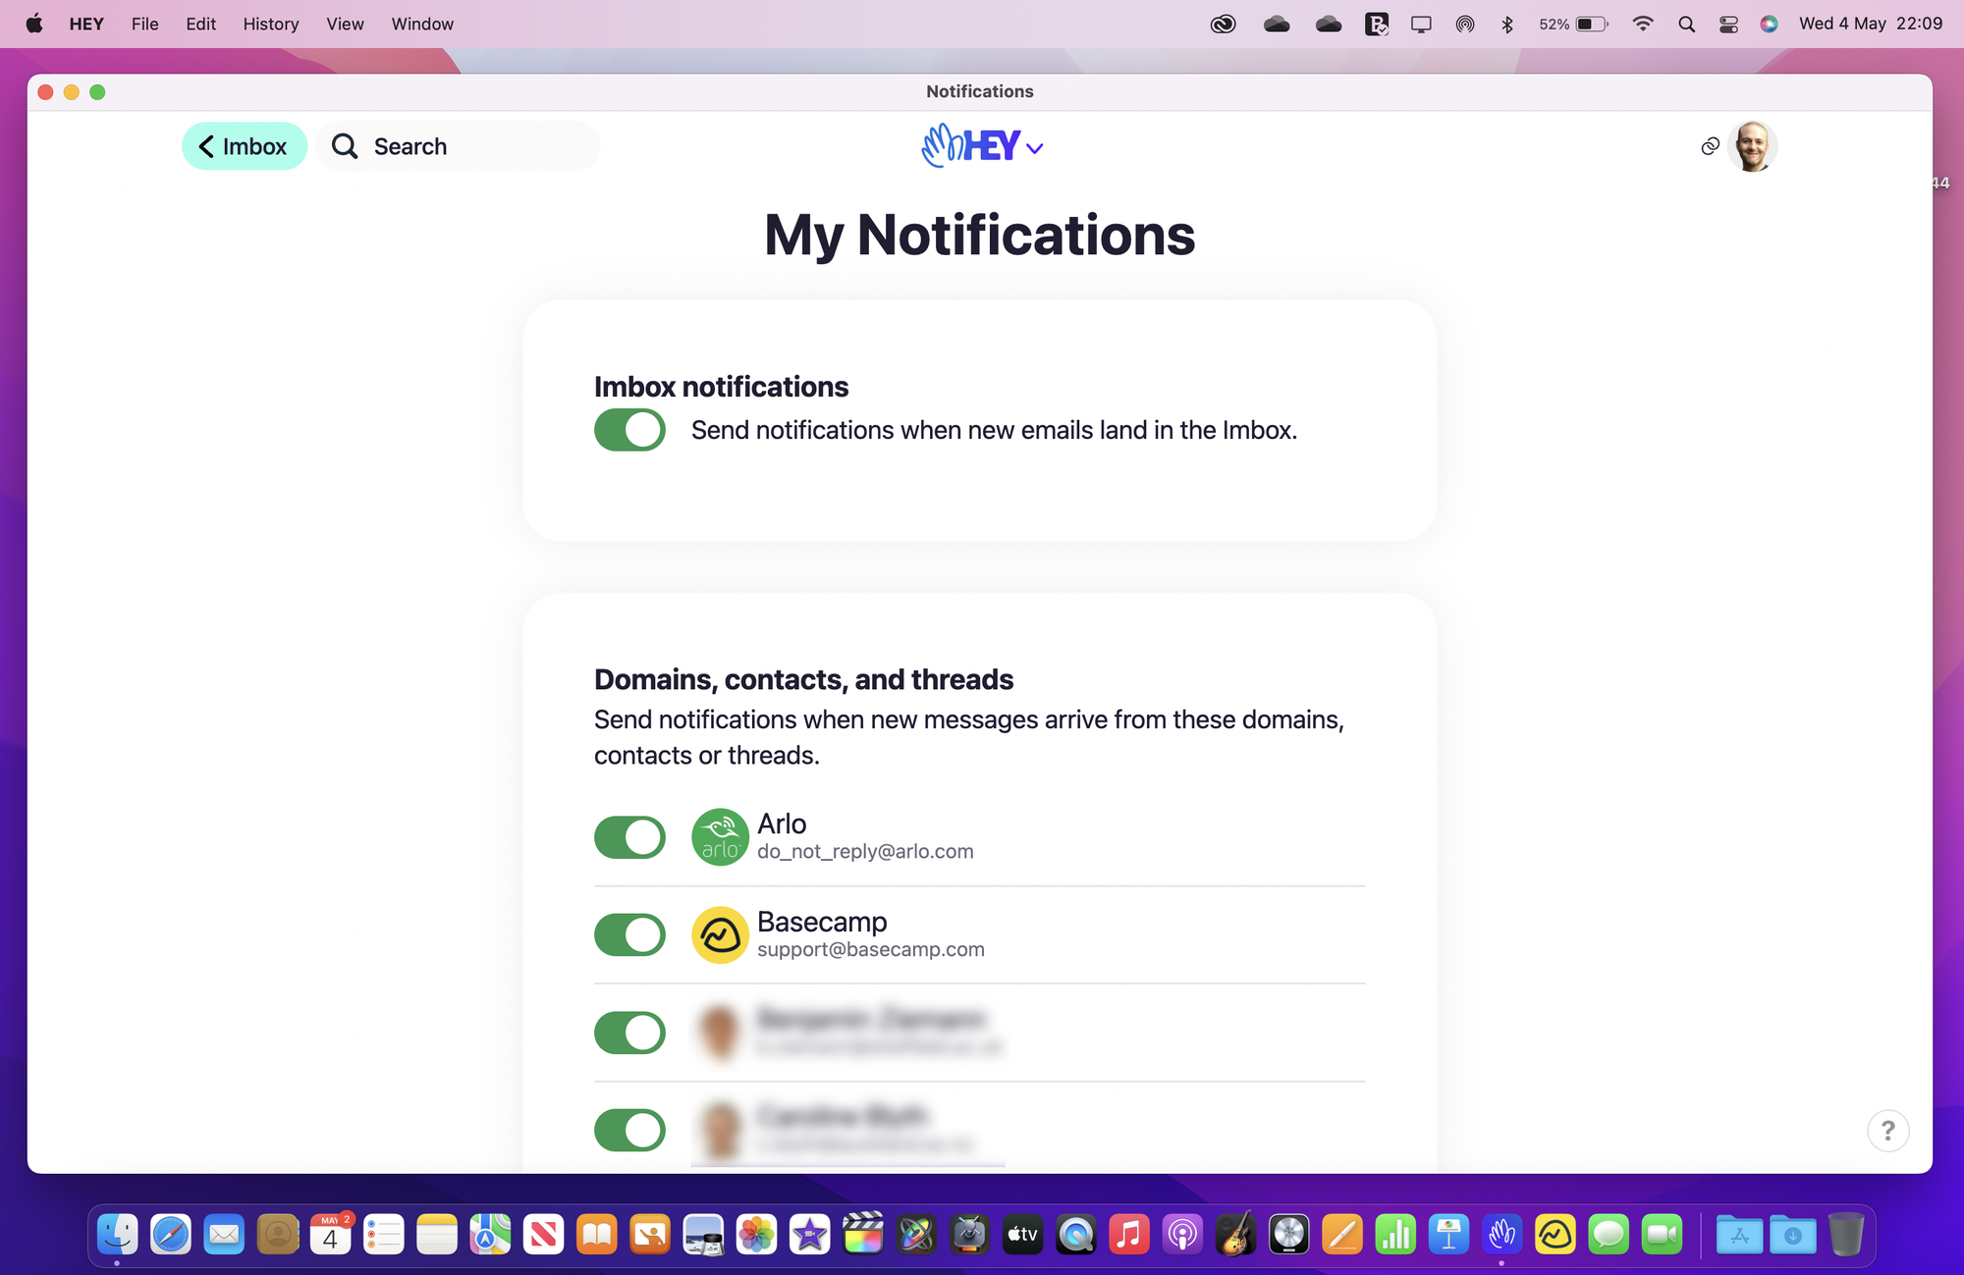Click the help question mark button
The width and height of the screenshot is (1964, 1275).
(x=1886, y=1129)
